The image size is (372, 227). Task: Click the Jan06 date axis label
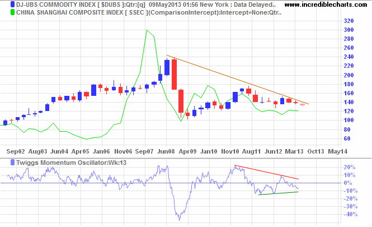coord(101,151)
